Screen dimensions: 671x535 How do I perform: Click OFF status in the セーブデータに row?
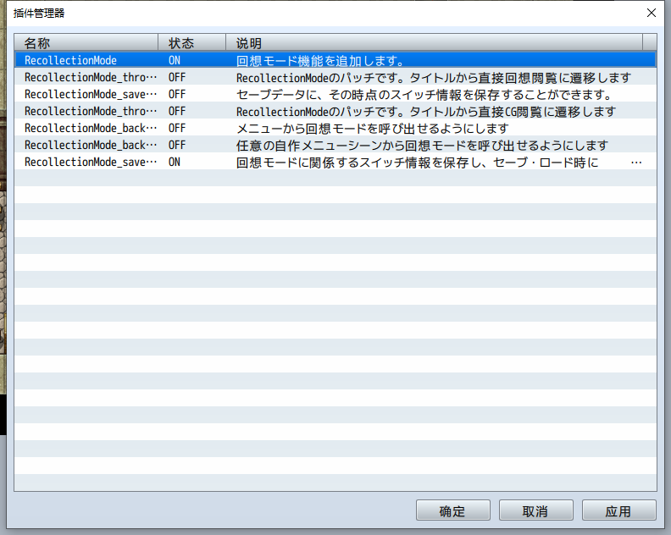[177, 94]
